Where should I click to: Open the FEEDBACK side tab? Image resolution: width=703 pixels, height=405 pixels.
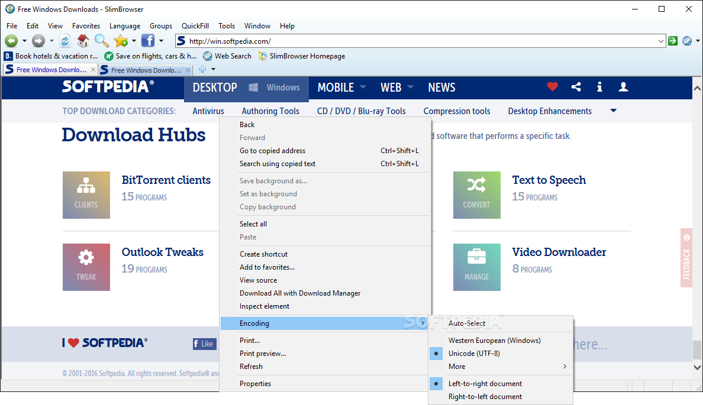686,258
